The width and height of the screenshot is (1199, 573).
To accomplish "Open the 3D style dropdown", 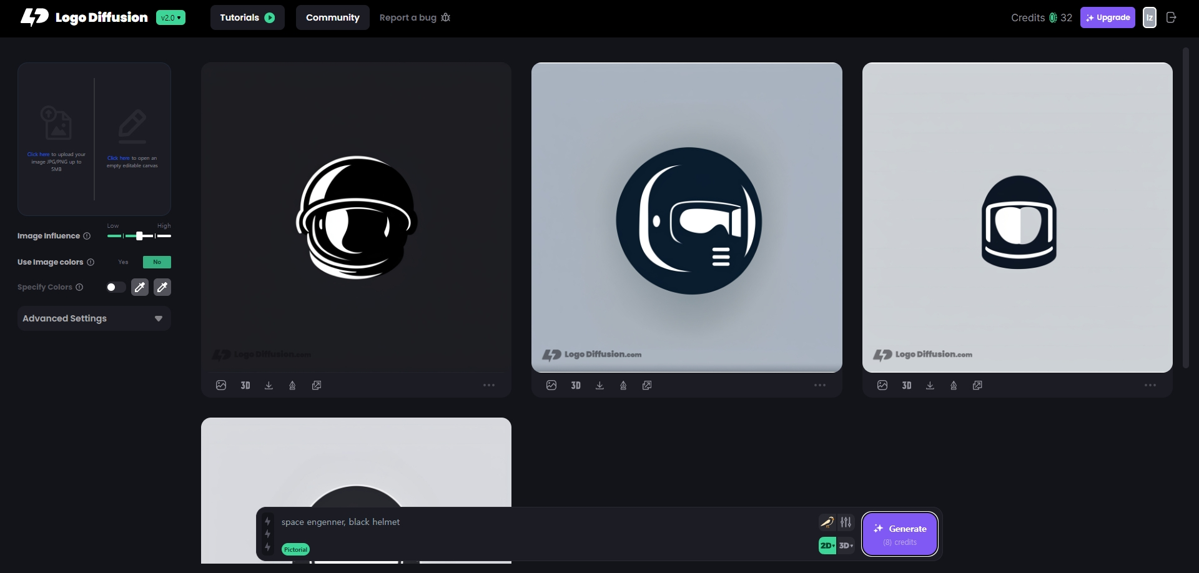I will tap(846, 546).
